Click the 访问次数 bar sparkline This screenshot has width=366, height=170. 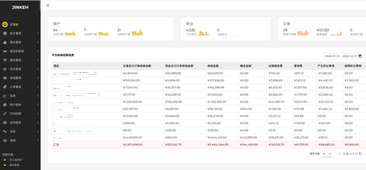(x=70, y=33)
